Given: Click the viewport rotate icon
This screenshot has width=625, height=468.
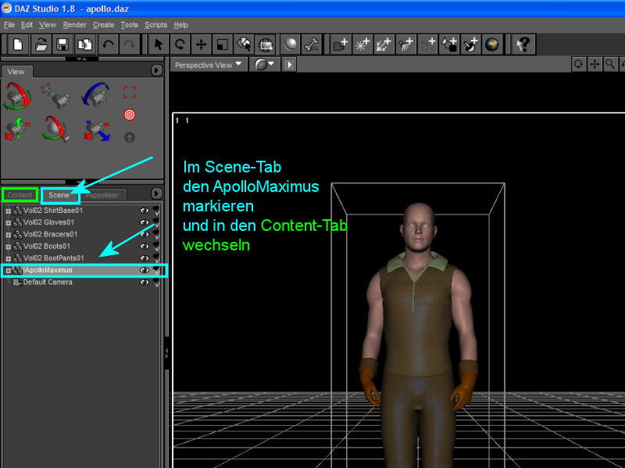Looking at the screenshot, I should click(578, 64).
